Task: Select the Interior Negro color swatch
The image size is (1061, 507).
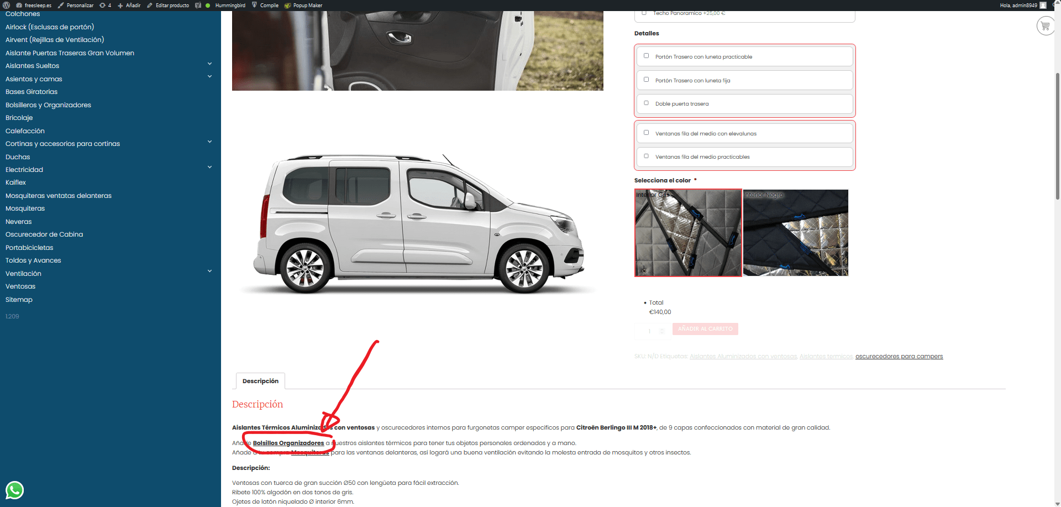Action: coord(796,233)
